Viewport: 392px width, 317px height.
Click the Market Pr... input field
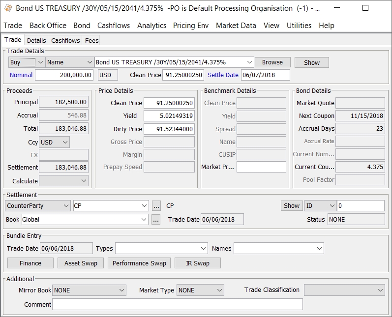coord(262,167)
